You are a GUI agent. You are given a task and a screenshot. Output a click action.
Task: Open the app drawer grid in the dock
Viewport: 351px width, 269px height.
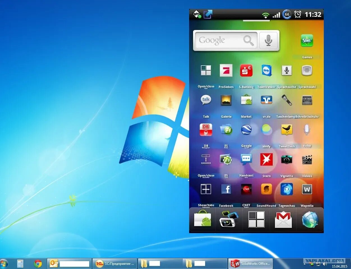256,219
